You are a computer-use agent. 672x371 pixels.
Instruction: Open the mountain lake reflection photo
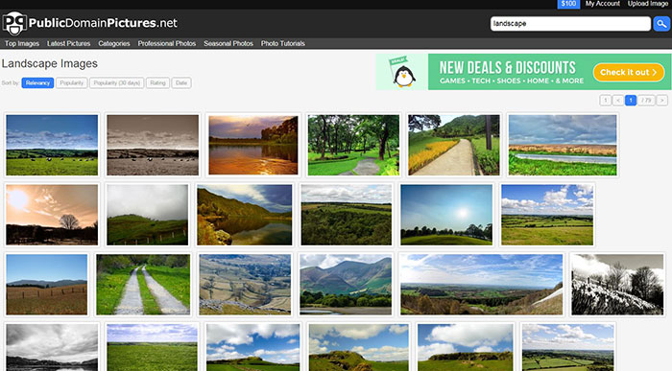pos(244,215)
